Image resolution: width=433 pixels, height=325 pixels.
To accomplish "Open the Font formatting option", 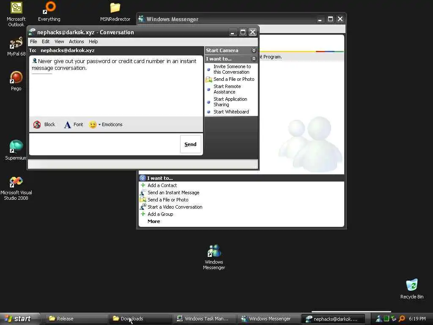I will 74,125.
